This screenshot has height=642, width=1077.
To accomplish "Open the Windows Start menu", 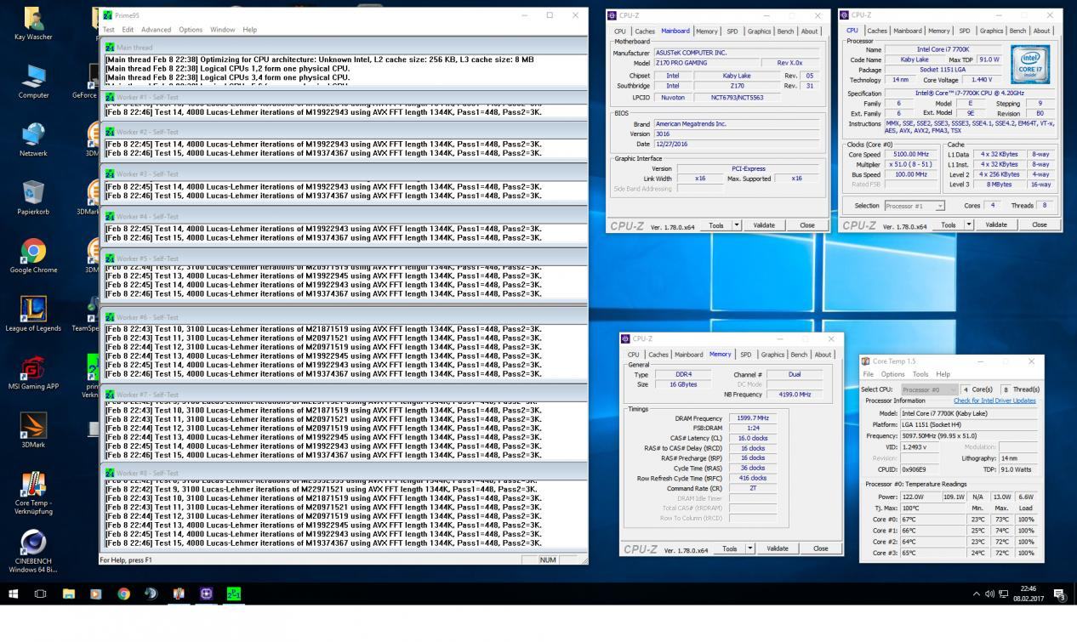I will 13,594.
